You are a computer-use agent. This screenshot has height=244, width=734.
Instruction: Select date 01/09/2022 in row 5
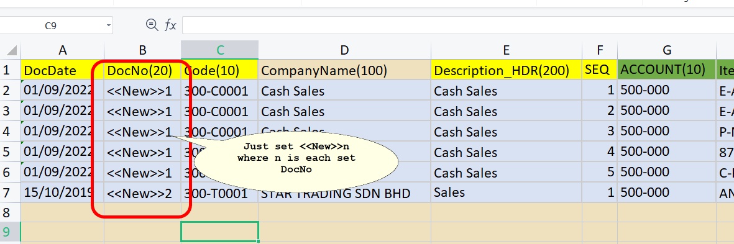62,151
